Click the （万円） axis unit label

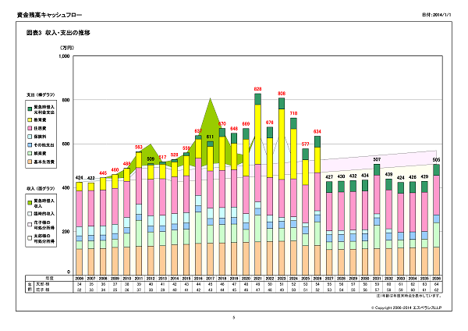67,48
